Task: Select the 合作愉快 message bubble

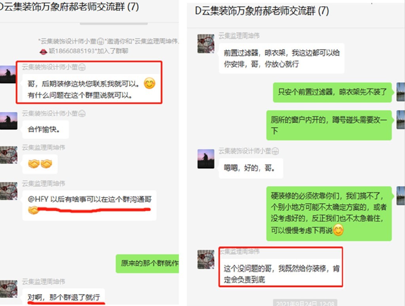Action: tap(45, 130)
